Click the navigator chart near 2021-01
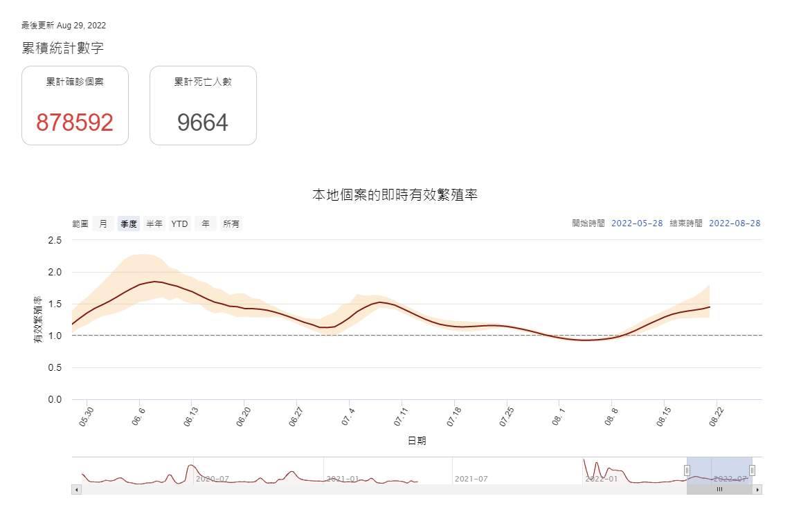The image size is (801, 521). pyautogui.click(x=342, y=478)
